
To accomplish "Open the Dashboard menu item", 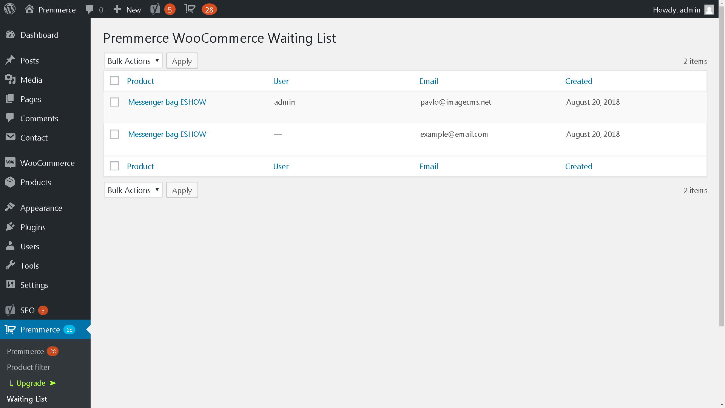I will (x=45, y=35).
